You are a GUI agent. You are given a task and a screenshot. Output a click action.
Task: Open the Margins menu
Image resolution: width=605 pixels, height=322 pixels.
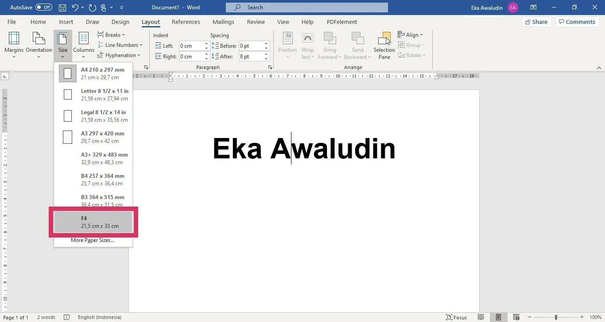point(14,44)
